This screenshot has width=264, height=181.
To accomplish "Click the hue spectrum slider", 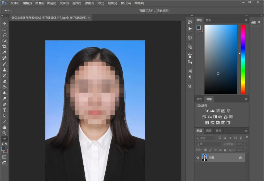I will click(243, 59).
